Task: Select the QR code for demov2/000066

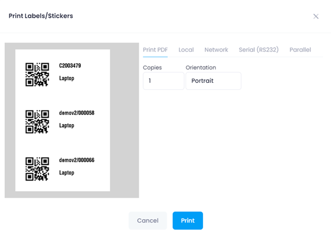Action: point(37,169)
